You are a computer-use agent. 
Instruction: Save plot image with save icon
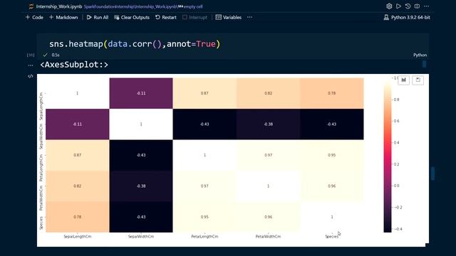[418, 80]
